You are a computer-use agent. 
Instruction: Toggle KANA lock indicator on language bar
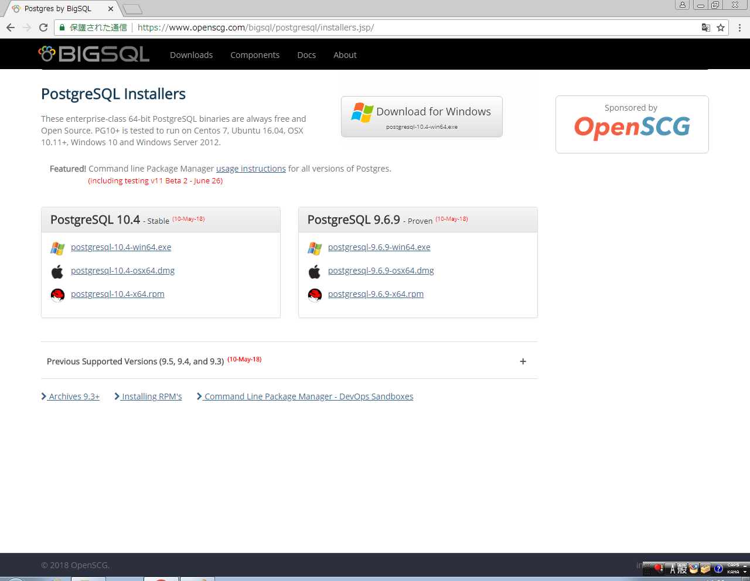click(x=734, y=572)
